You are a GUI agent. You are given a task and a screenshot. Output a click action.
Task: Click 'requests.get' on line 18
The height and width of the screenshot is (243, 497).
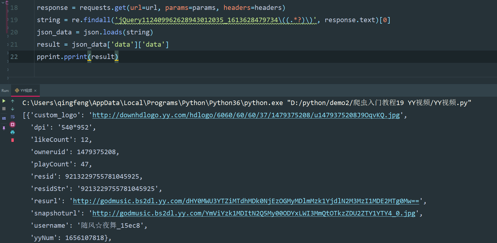[x=103, y=8]
